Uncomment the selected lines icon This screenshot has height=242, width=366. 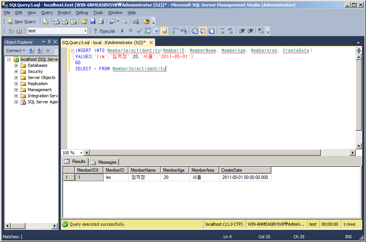(x=231, y=31)
